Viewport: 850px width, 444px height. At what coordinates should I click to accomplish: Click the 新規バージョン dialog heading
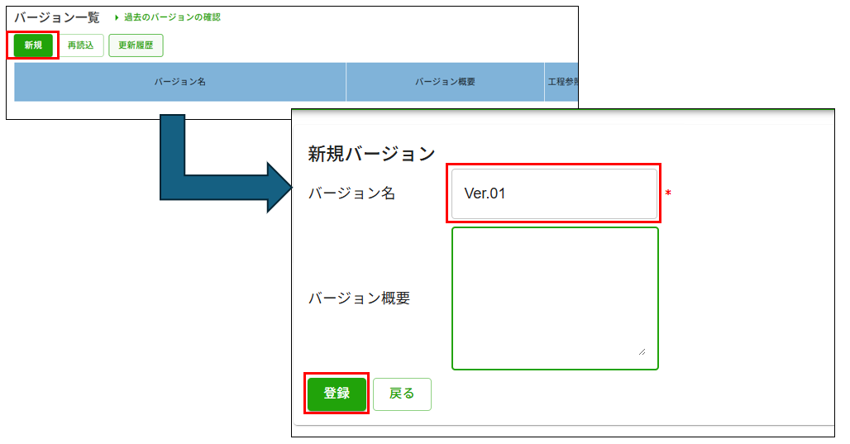coord(371,154)
